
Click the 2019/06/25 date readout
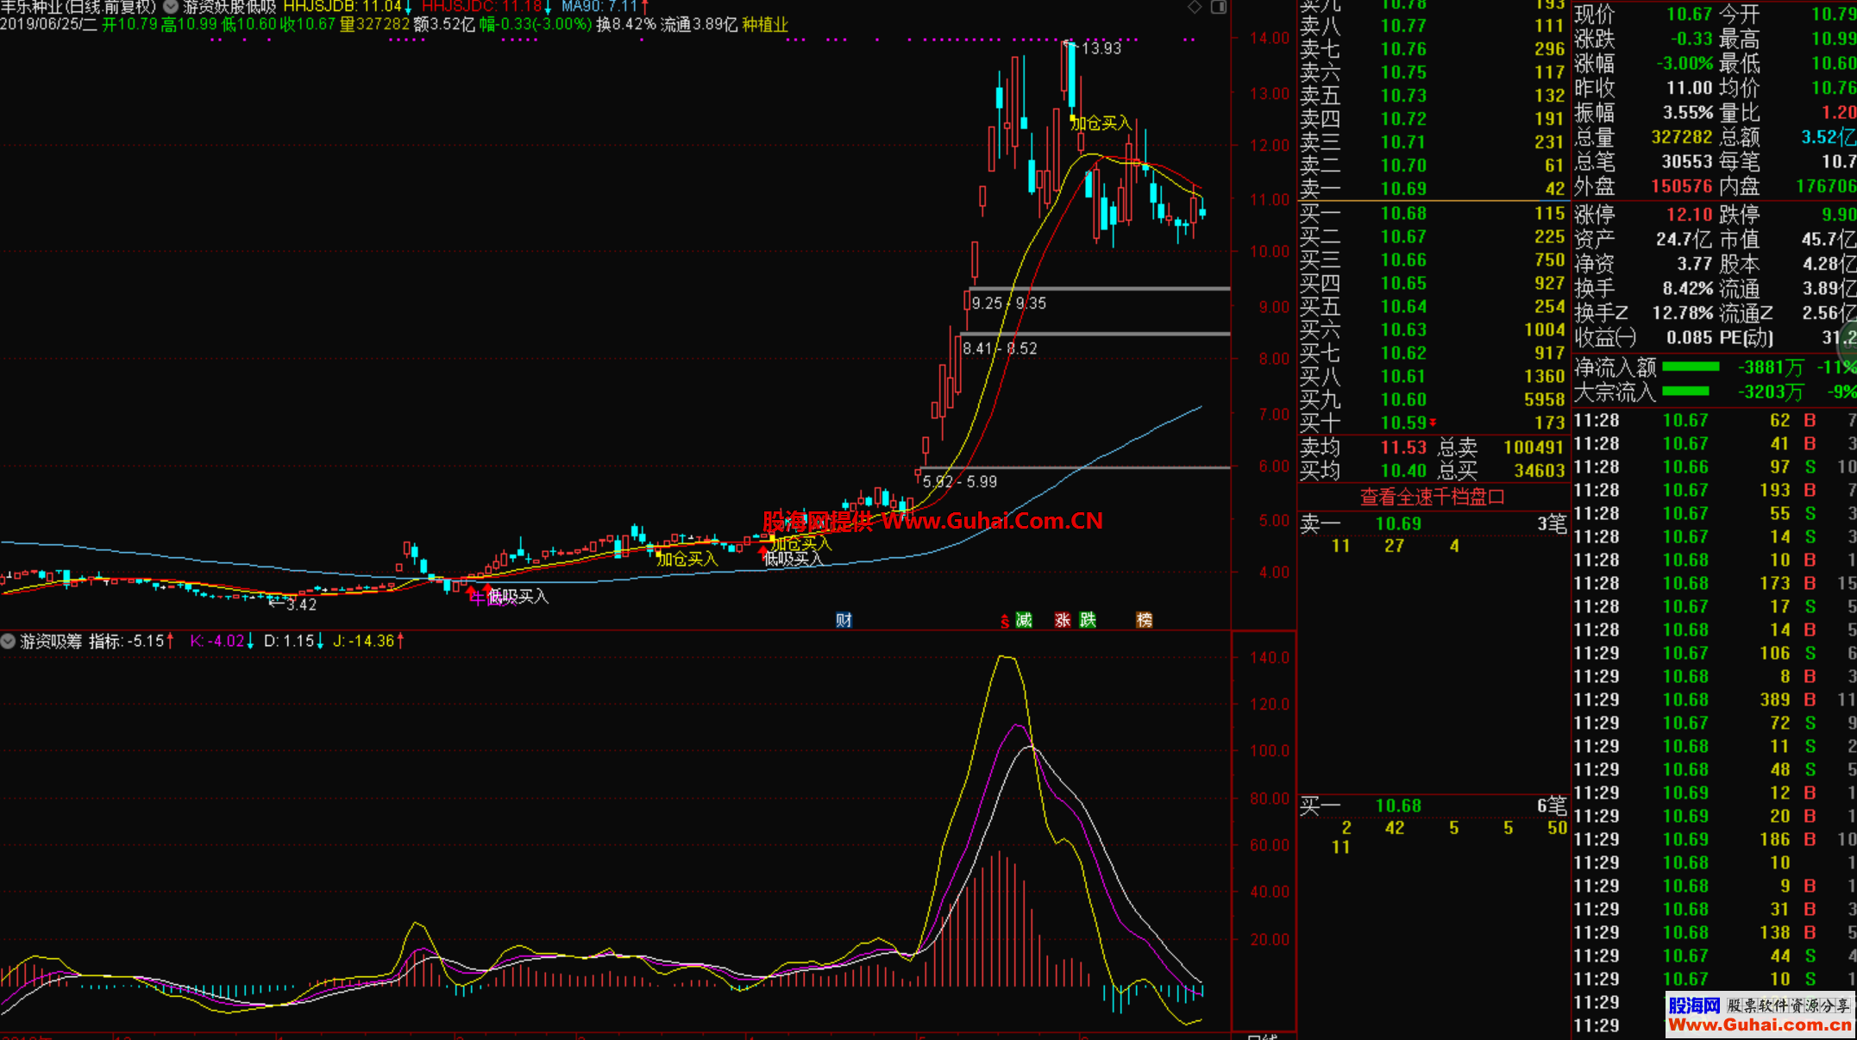pyautogui.click(x=48, y=25)
